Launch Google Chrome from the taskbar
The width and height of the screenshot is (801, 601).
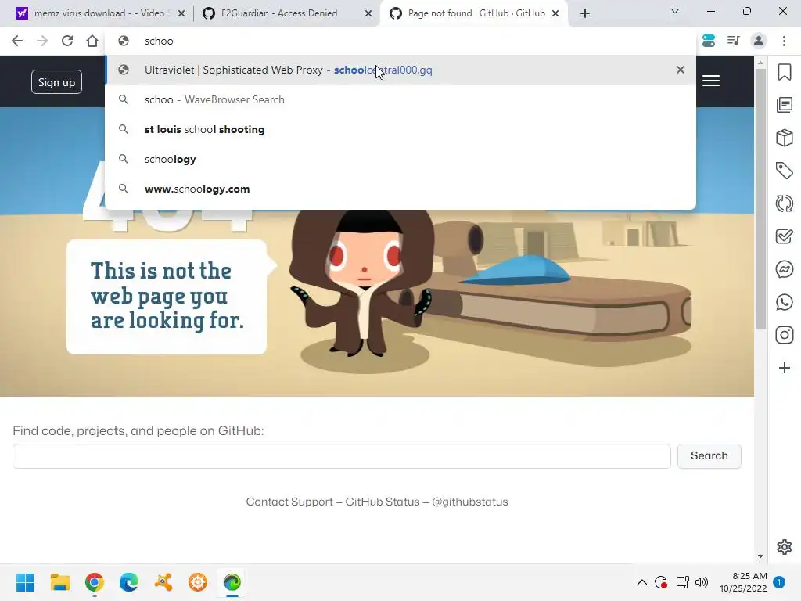(x=95, y=582)
